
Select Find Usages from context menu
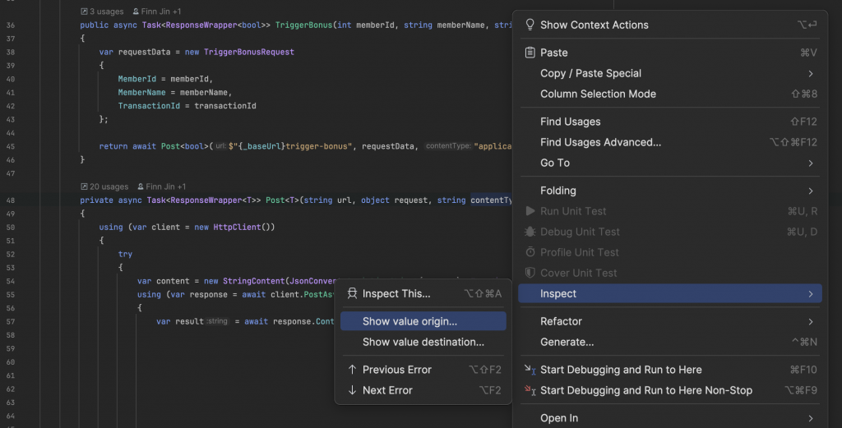pyautogui.click(x=570, y=122)
